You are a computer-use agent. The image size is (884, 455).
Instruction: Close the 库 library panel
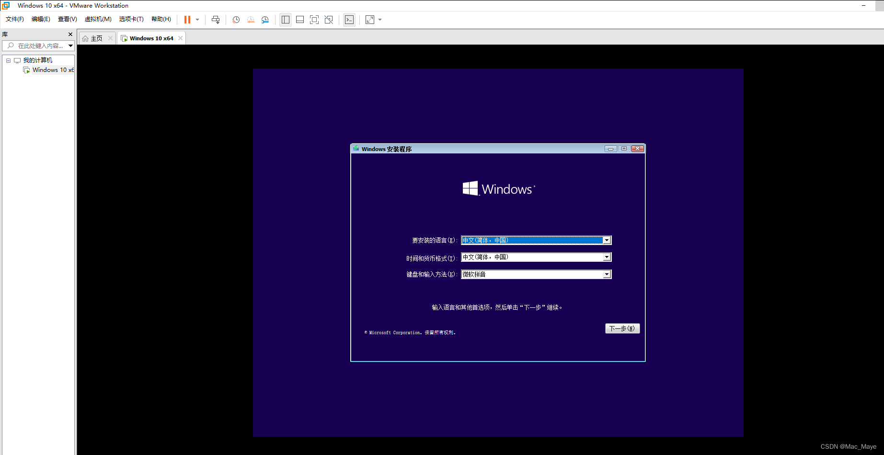(70, 35)
